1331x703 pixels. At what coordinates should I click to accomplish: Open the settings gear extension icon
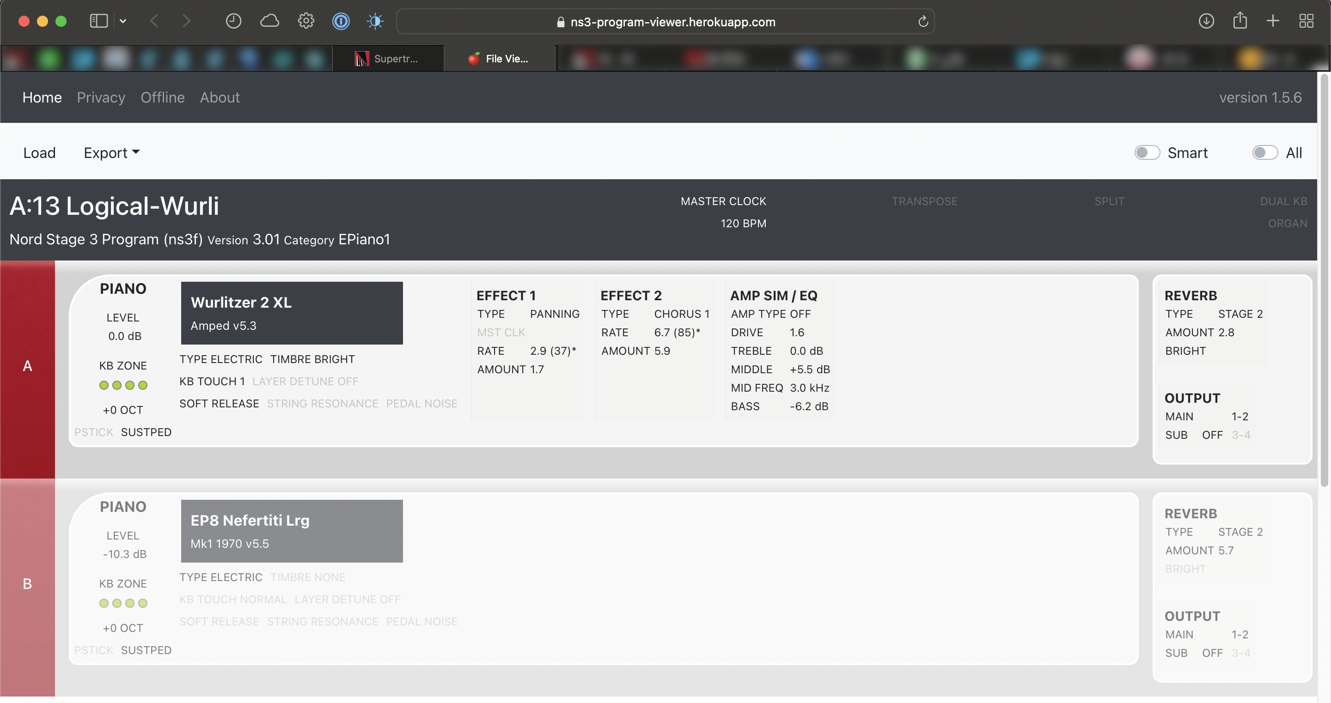click(306, 21)
